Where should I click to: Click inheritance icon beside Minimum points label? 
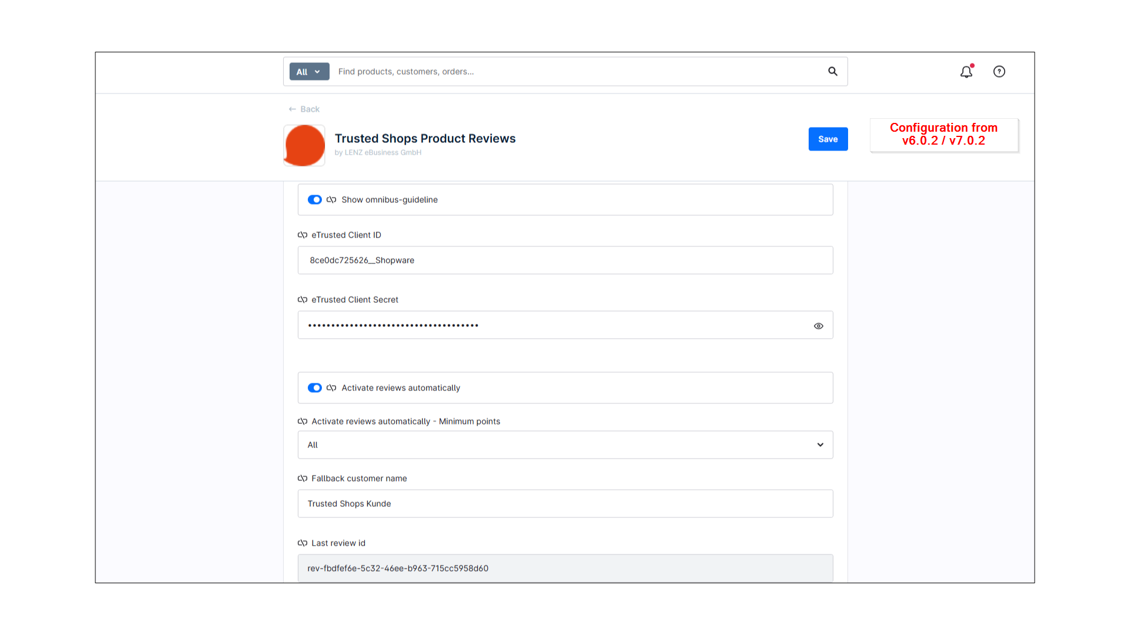[303, 422]
